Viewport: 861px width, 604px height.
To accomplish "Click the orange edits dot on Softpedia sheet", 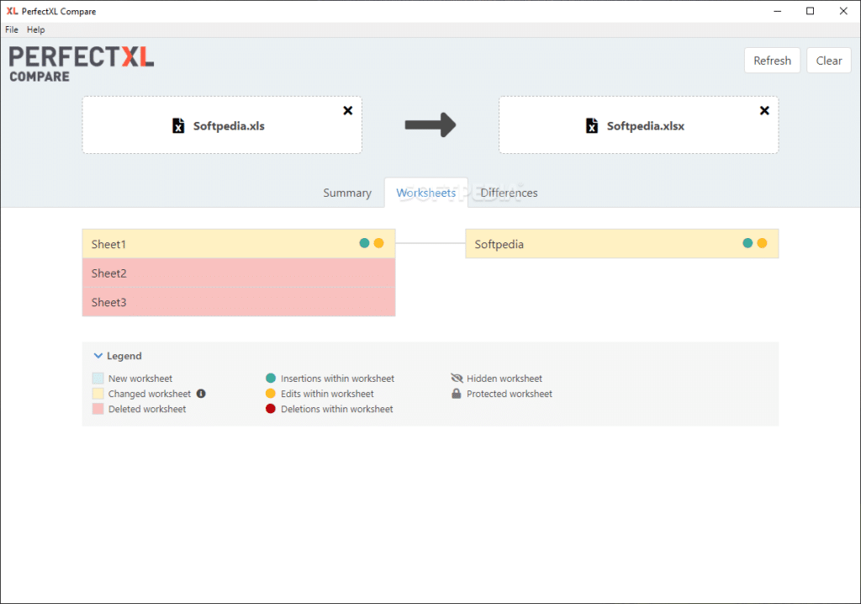I will 762,243.
